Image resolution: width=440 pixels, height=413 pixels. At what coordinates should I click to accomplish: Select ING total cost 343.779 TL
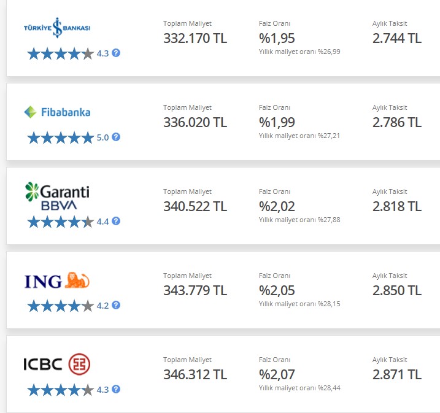click(x=195, y=290)
